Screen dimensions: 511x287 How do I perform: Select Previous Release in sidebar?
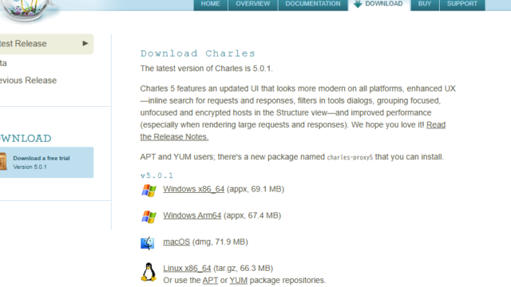click(29, 81)
